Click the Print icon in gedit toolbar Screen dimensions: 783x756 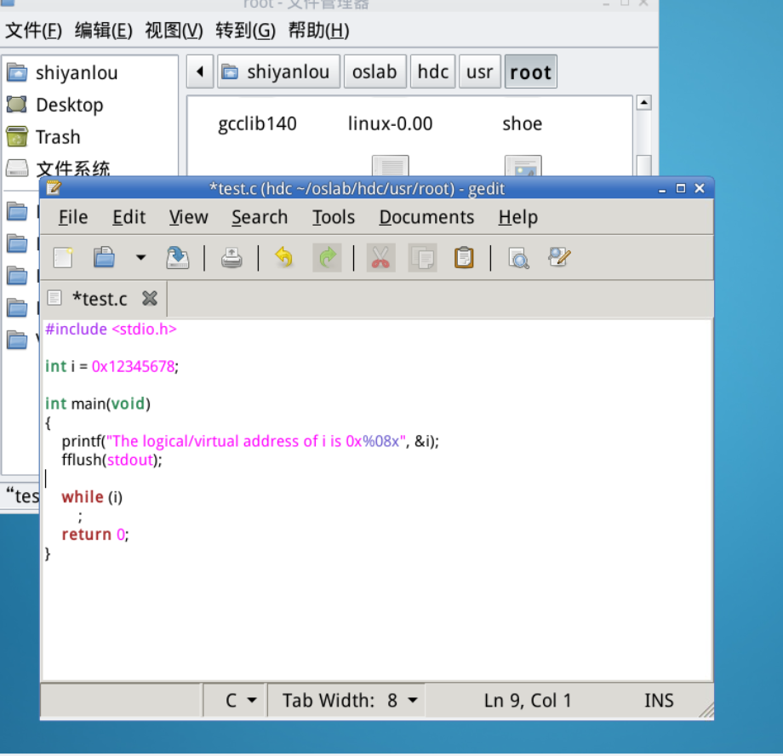[x=231, y=258]
